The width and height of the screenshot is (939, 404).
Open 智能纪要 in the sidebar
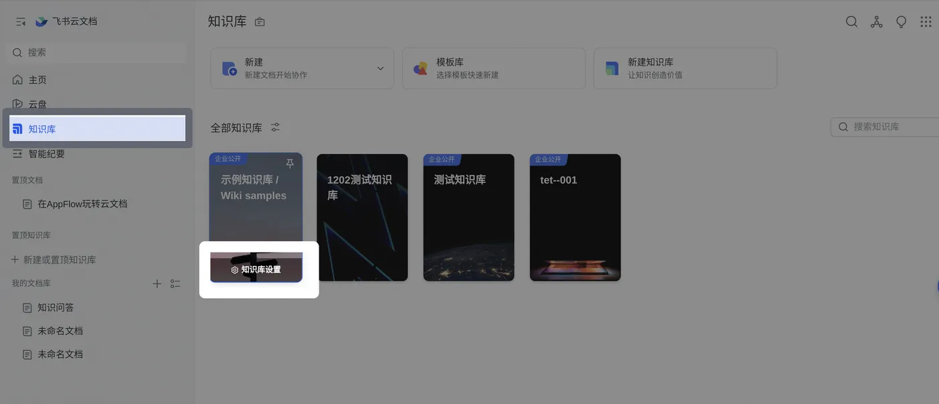(x=97, y=153)
